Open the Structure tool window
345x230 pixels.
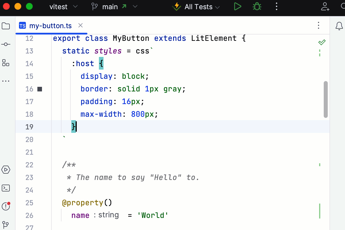6,63
